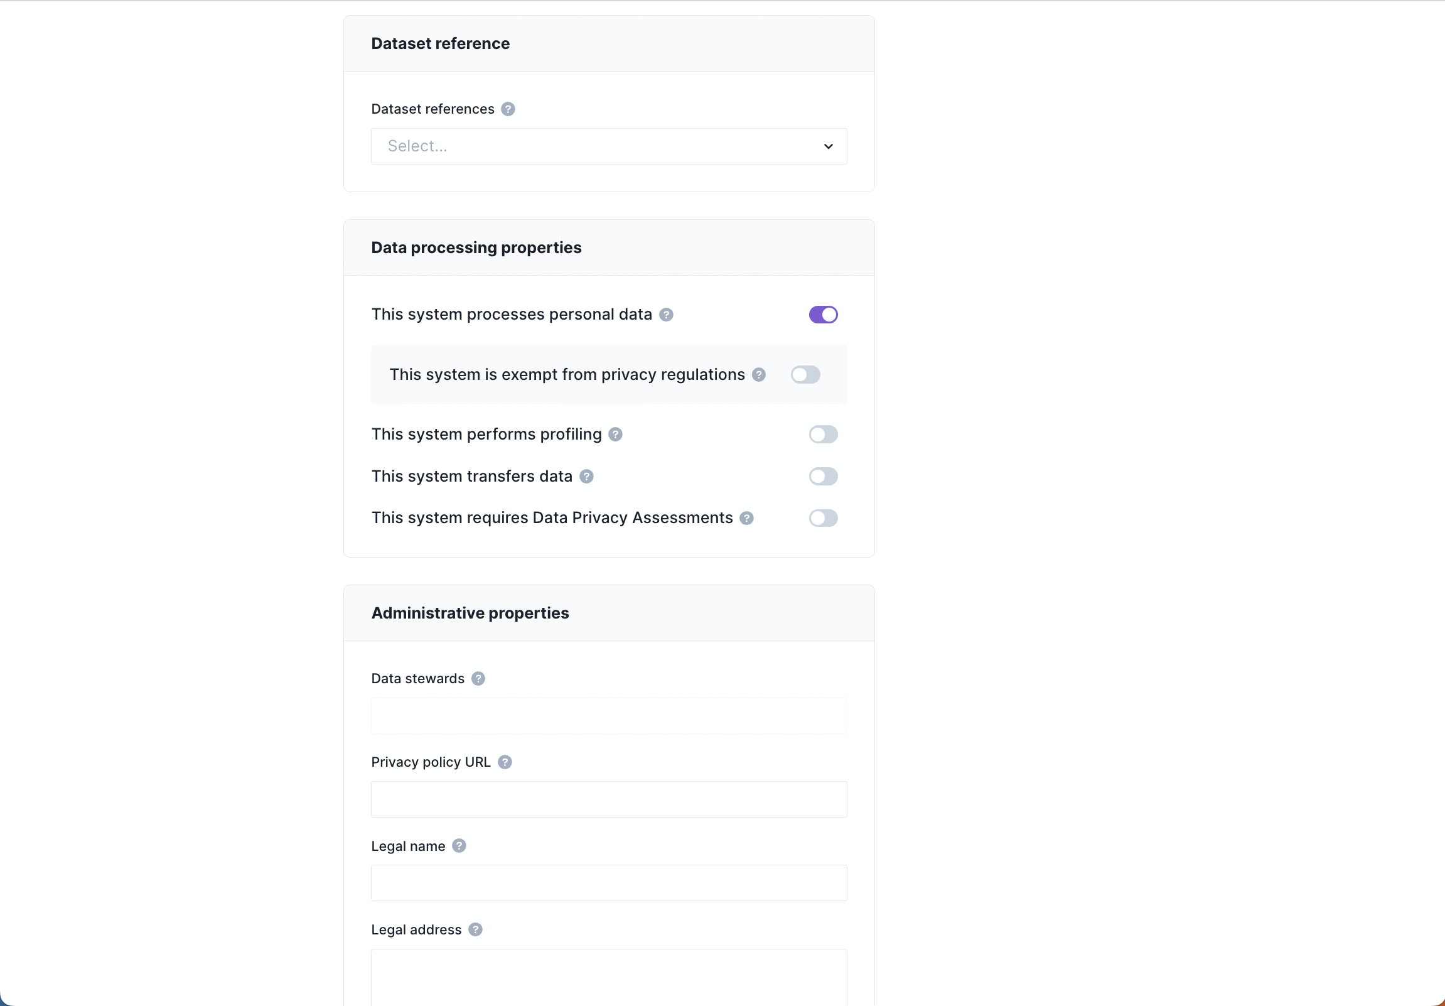
Task: Select the Legal name text field
Action: click(x=609, y=884)
